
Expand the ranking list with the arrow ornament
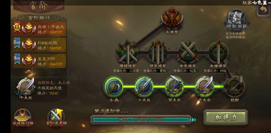(29, 71)
